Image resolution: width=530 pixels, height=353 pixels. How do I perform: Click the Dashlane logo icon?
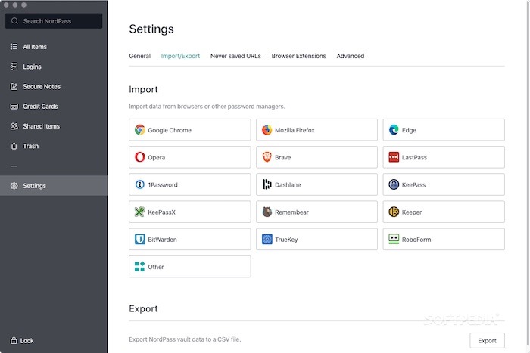[x=267, y=184]
